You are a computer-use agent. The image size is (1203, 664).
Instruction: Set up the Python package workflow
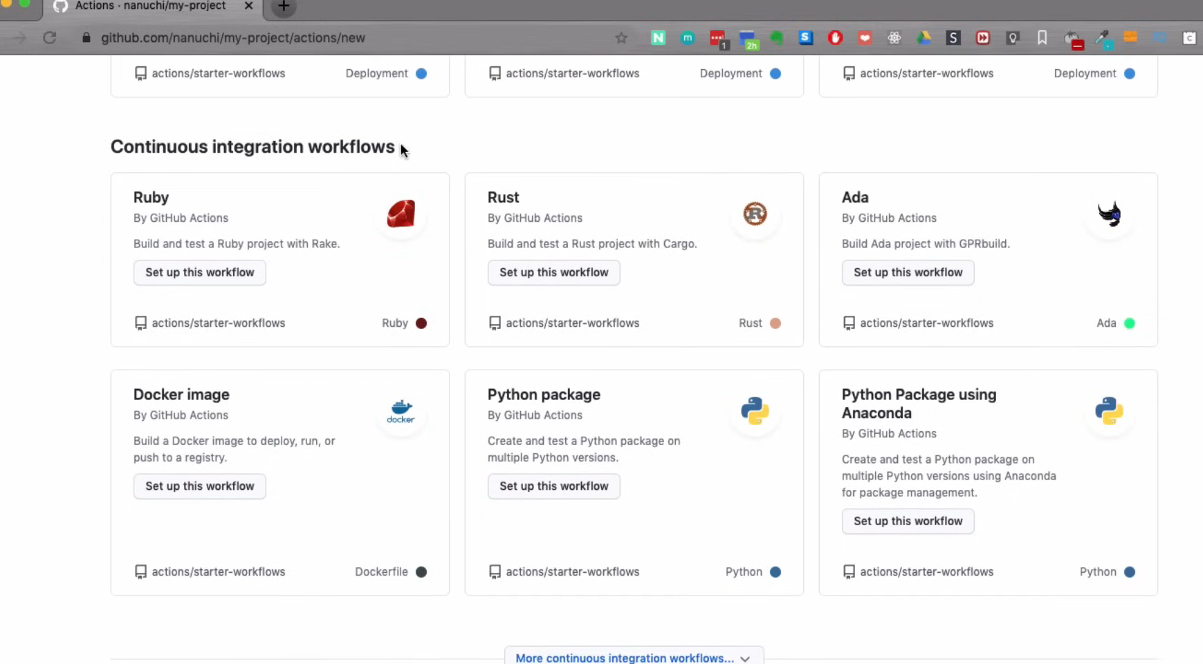(553, 486)
